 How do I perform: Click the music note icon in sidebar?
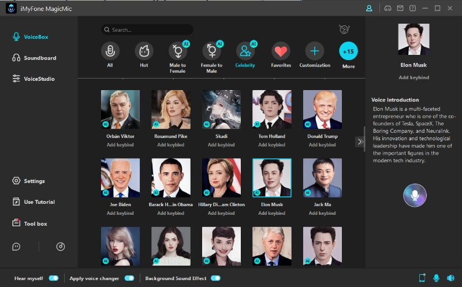[61, 247]
